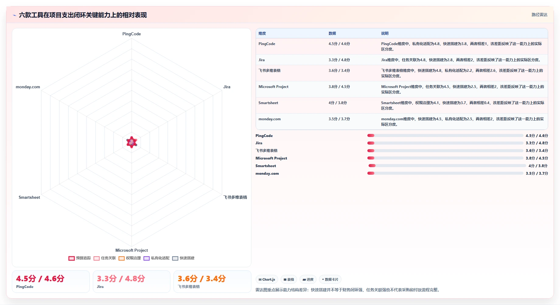560x305 pixels.
Task: Toggle the 预算追踪 legend series
Action: point(80,258)
